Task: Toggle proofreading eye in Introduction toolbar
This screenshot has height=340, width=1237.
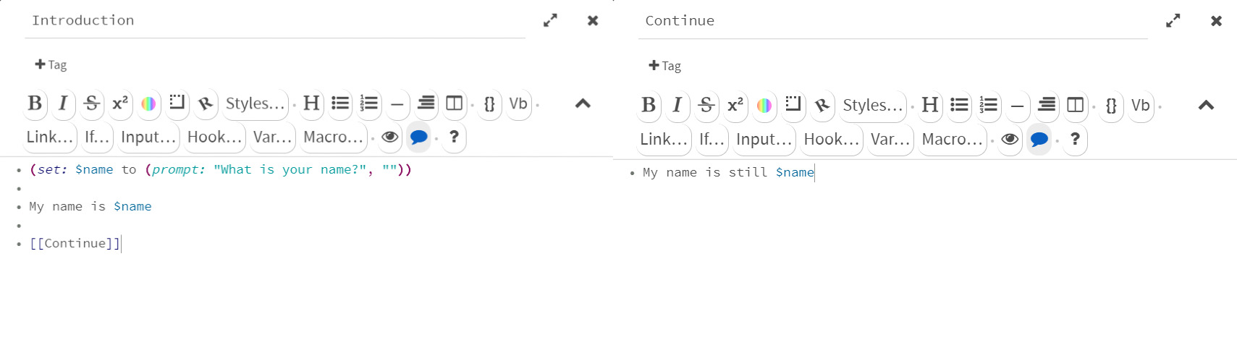Action: (390, 137)
